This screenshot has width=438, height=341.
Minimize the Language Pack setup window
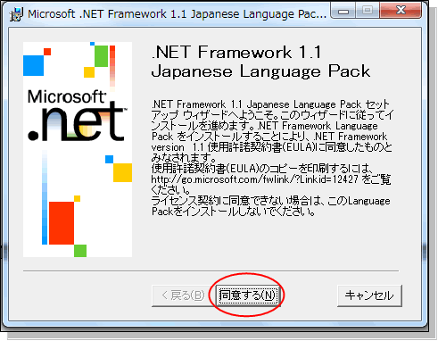343,11
